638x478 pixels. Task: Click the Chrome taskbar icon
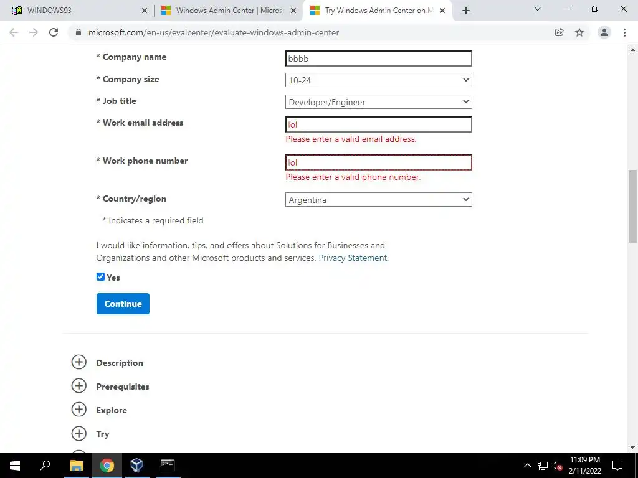click(107, 466)
